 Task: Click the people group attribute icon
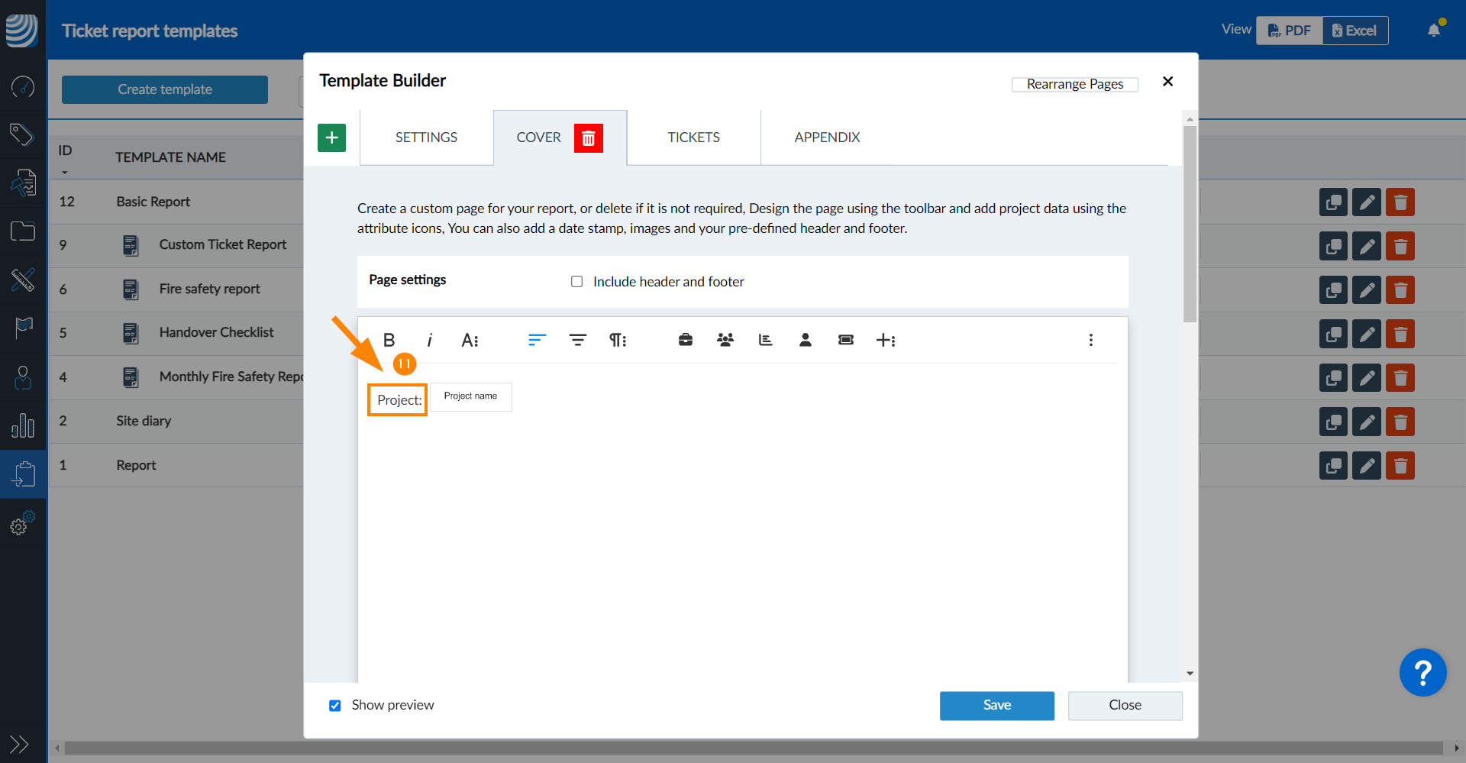(725, 340)
